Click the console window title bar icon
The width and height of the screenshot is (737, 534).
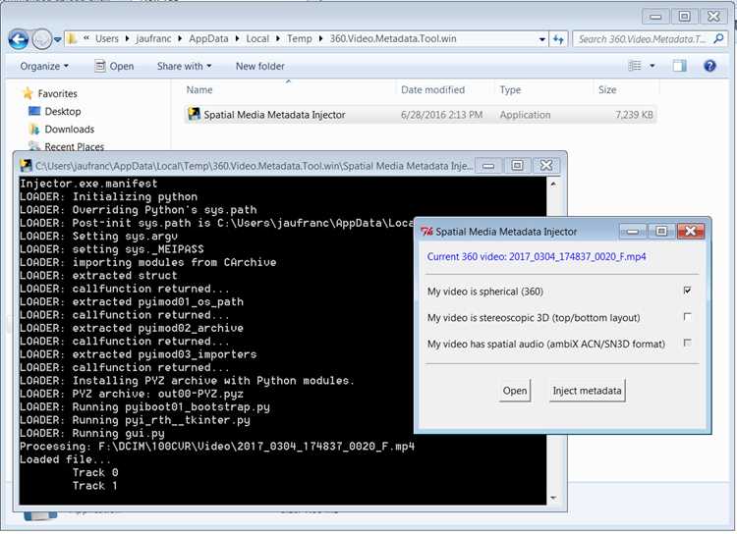click(x=26, y=165)
